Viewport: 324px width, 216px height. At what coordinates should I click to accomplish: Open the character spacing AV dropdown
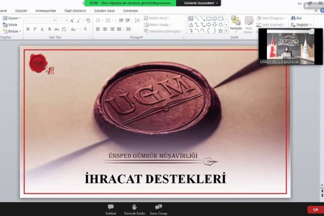tap(64, 29)
